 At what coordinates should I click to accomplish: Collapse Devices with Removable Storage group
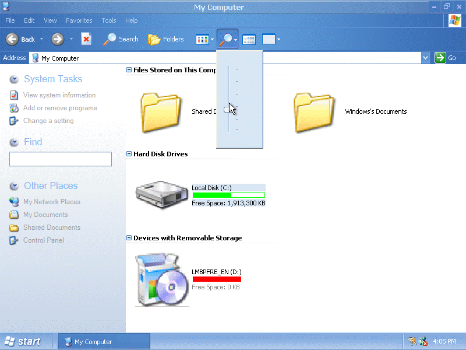tap(129, 238)
